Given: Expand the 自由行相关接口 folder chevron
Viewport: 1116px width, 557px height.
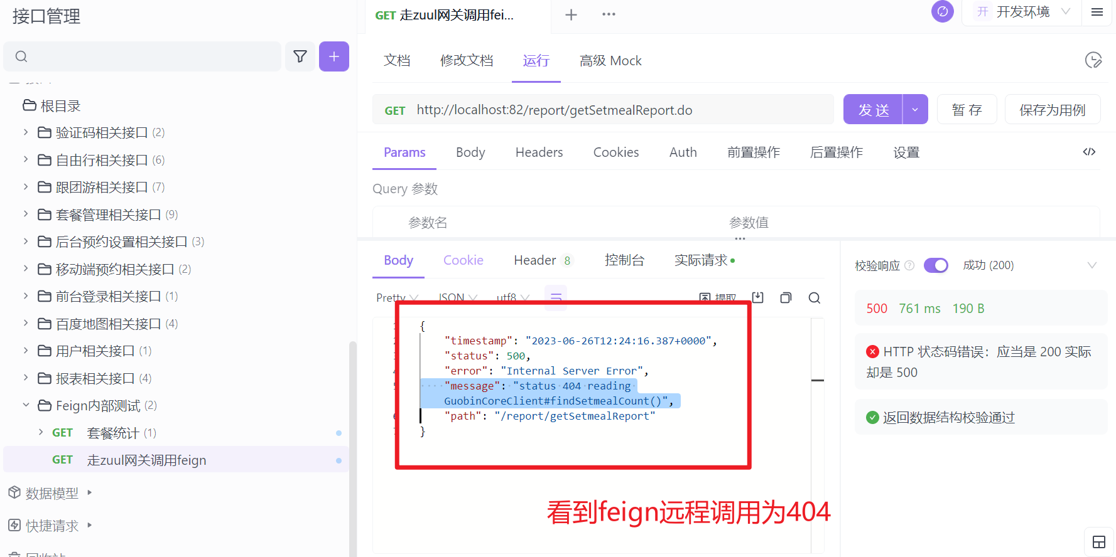Looking at the screenshot, I should click(26, 160).
